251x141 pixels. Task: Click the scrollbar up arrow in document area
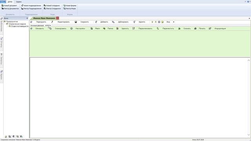click(249, 60)
